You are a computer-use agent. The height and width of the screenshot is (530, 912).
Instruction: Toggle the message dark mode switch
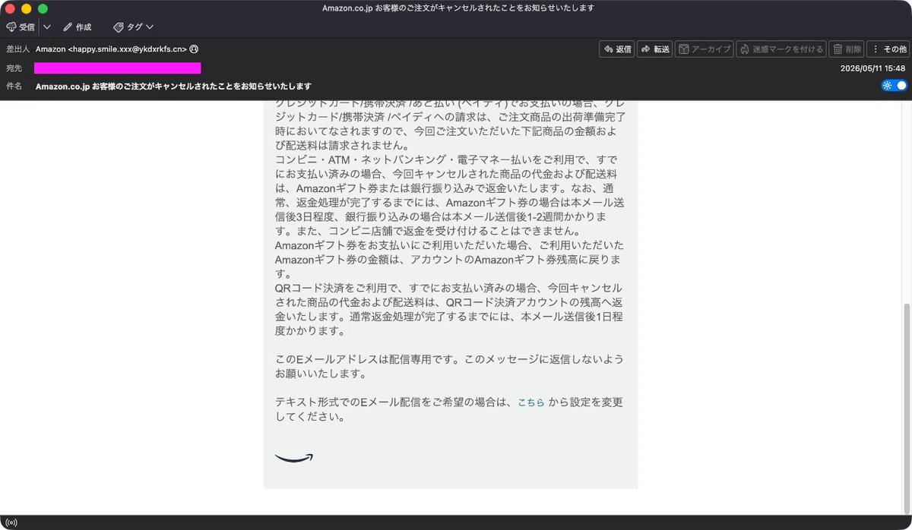pos(895,86)
